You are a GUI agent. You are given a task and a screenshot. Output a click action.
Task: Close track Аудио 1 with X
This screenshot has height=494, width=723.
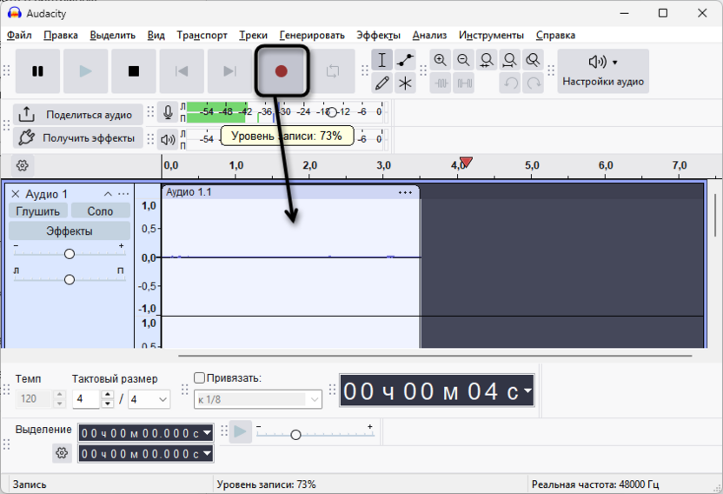click(16, 194)
